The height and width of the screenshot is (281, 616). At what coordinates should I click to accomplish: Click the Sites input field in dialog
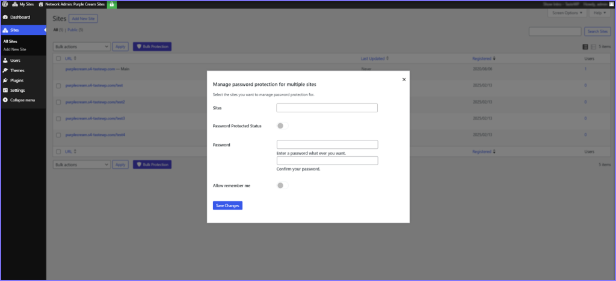(327, 108)
